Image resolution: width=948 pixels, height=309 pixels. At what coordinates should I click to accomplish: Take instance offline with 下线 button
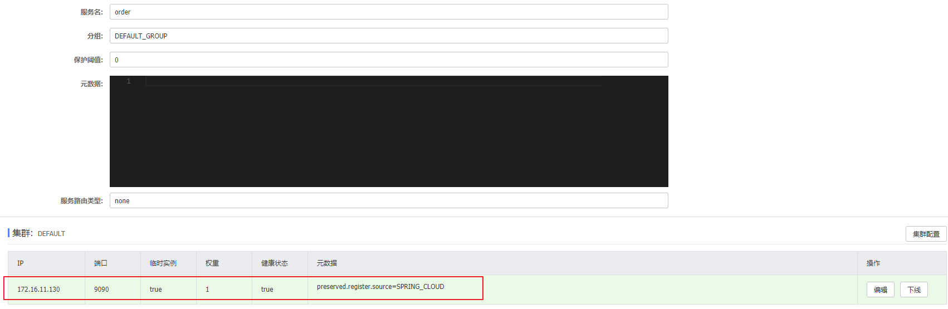point(913,290)
